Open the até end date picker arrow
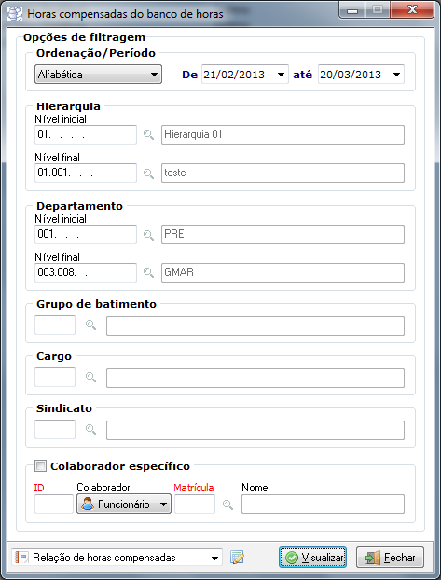Viewport: 441px width, 580px height. 396,75
